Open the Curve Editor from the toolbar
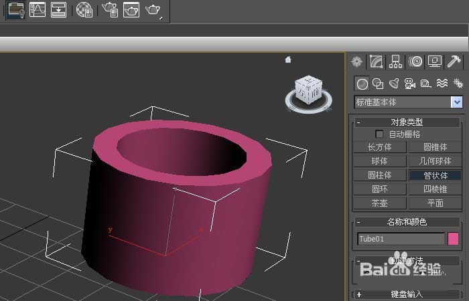The height and width of the screenshot is (301, 469). click(x=38, y=9)
